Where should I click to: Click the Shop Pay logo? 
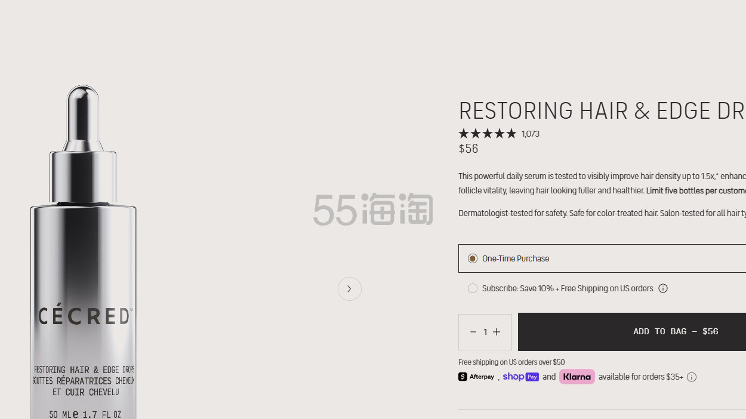pos(520,377)
